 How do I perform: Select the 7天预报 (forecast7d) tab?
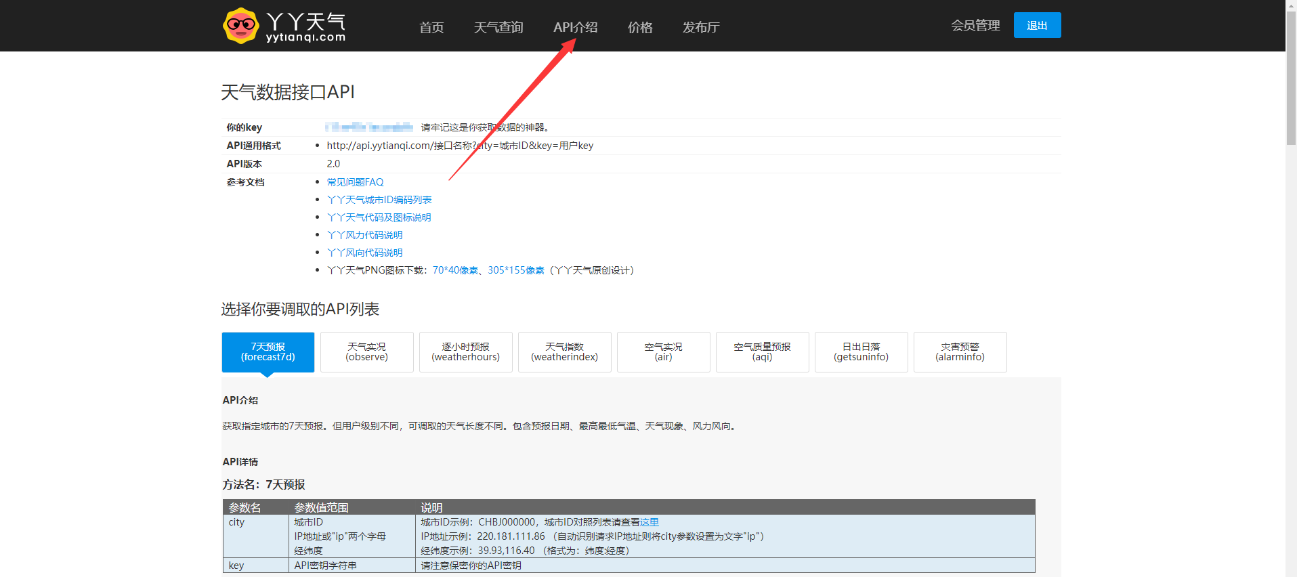[268, 352]
